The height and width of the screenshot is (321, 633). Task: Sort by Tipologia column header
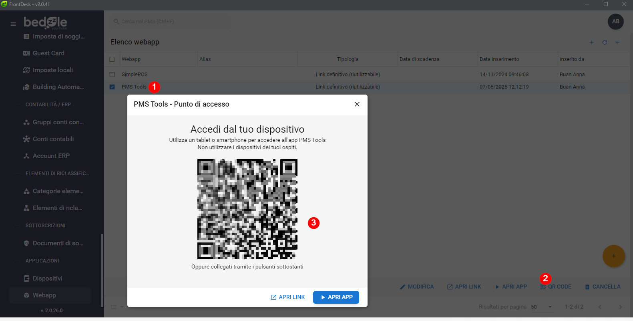[x=348, y=59]
